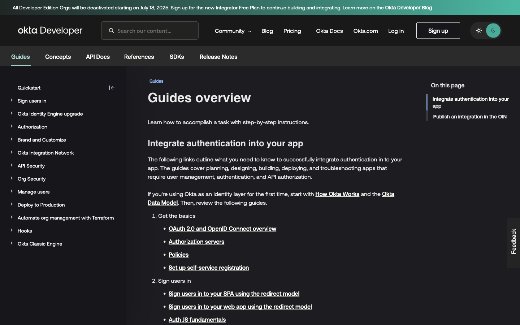Open Set up self-service registration link
This screenshot has width=520, height=325.
click(x=209, y=268)
